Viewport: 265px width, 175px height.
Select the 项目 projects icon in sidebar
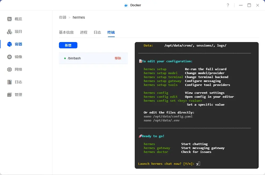point(9,31)
